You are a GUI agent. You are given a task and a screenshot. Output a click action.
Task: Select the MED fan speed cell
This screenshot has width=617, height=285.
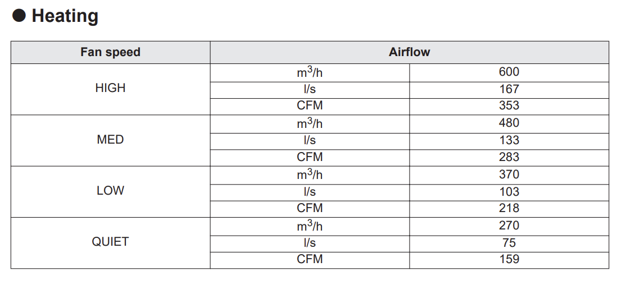110,140
